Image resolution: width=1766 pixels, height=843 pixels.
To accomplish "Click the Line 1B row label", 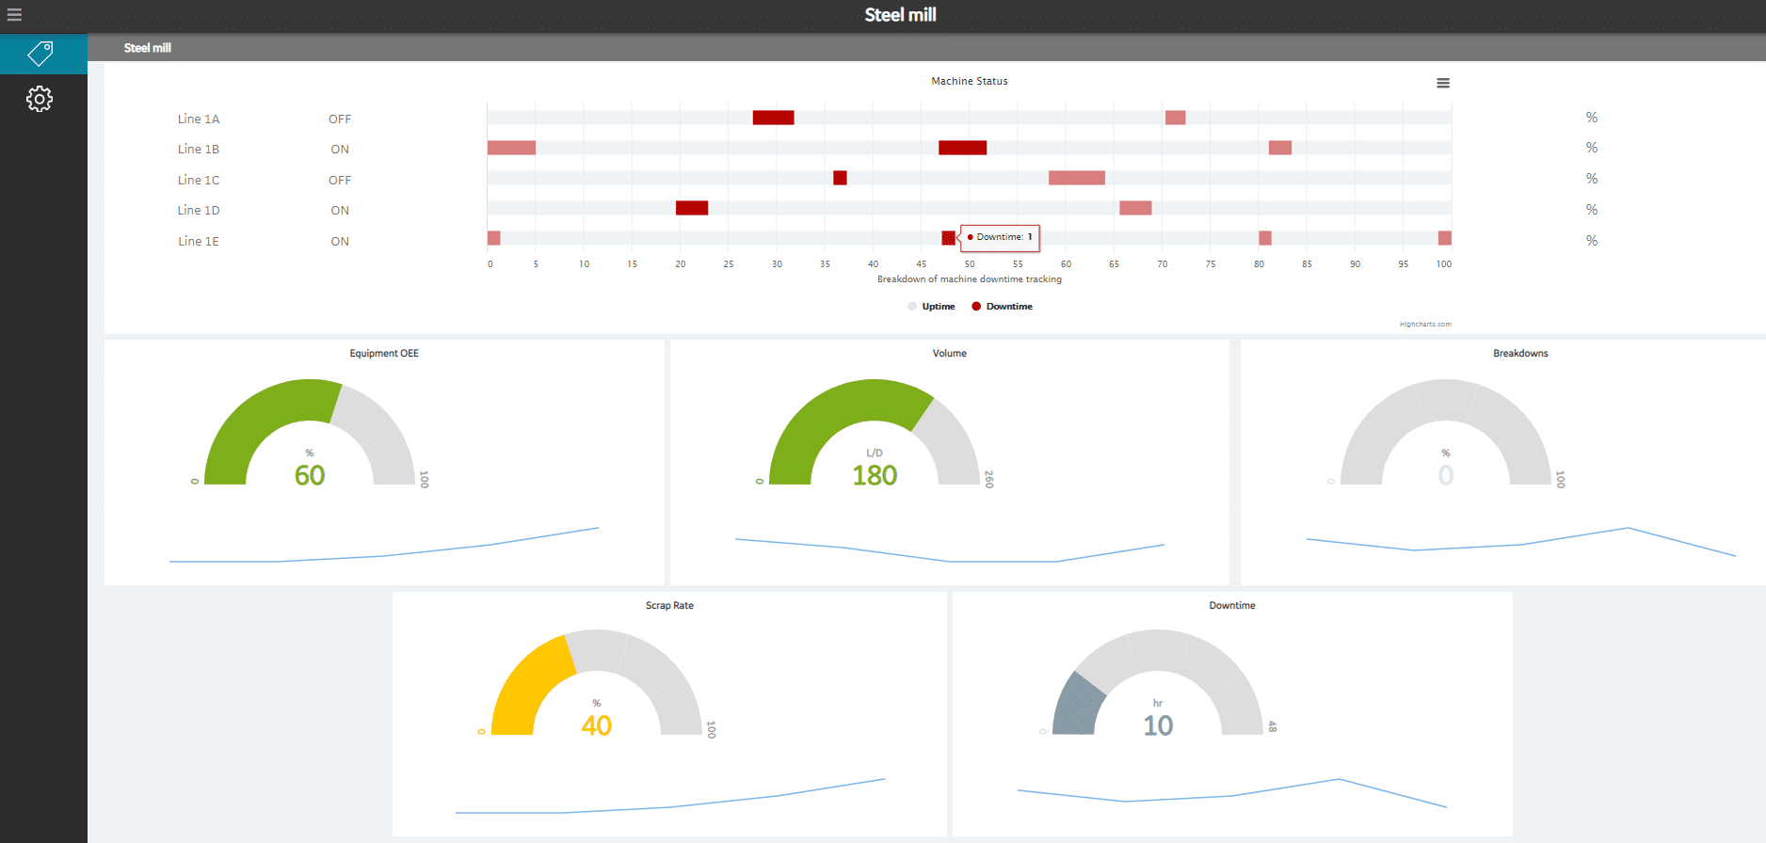I will coord(199,150).
